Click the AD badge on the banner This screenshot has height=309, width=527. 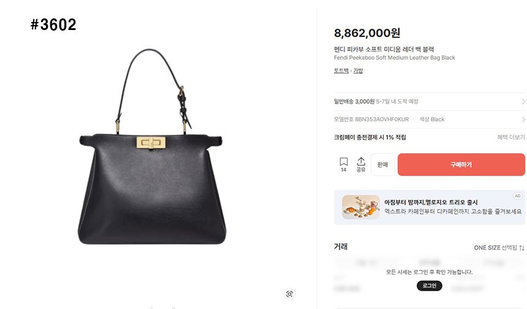pyautogui.click(x=518, y=196)
